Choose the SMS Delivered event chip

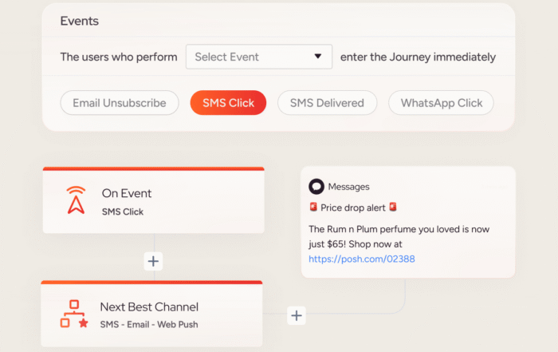coord(327,103)
